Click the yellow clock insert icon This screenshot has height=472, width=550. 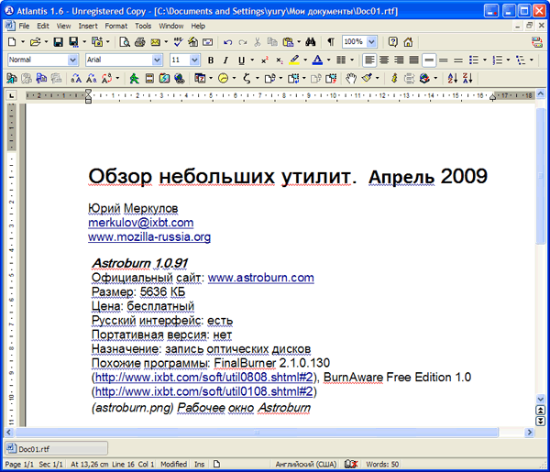click(223, 78)
